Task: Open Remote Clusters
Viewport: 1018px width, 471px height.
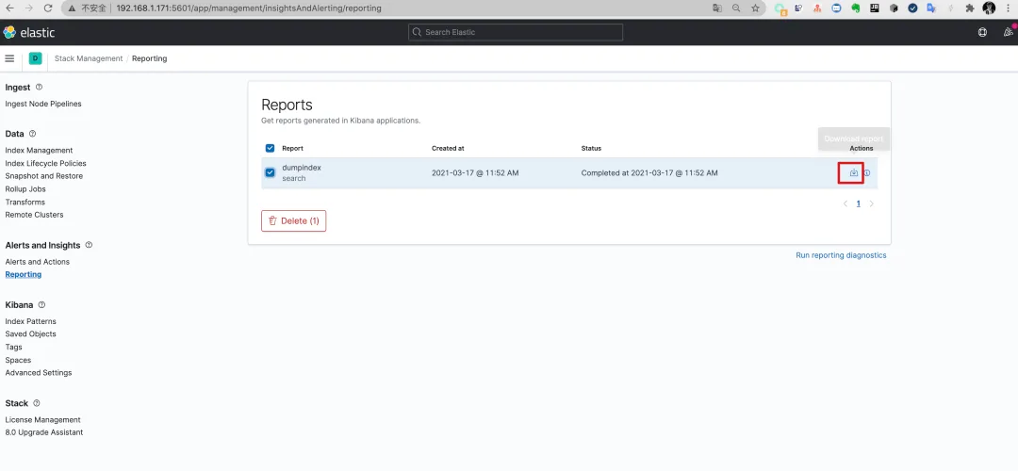Action: click(35, 215)
